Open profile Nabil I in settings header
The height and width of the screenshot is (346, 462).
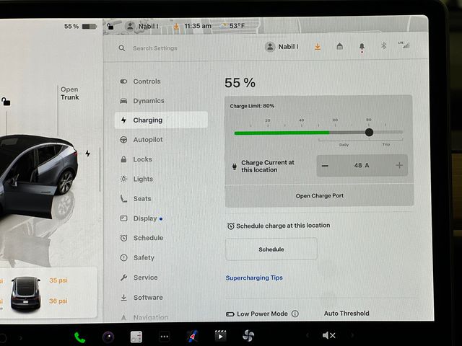pyautogui.click(x=282, y=47)
